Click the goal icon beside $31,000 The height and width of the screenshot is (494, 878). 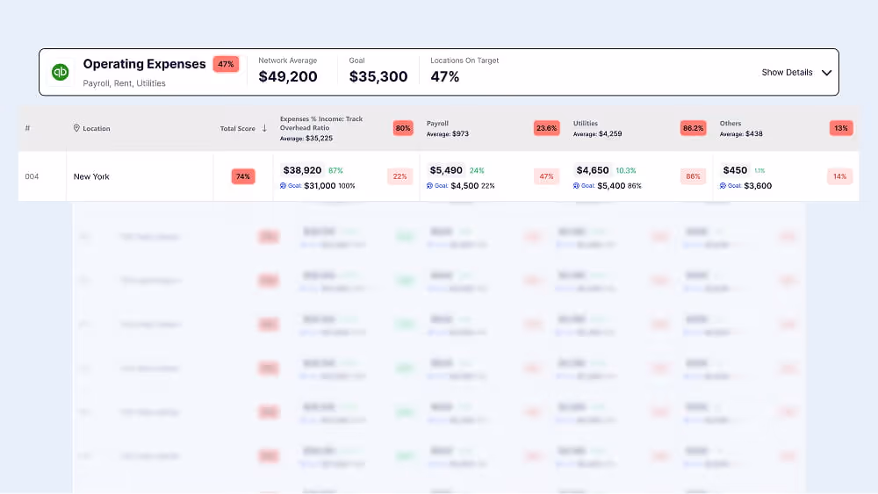[283, 186]
